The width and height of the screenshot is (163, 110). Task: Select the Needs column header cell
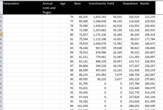(148, 8)
